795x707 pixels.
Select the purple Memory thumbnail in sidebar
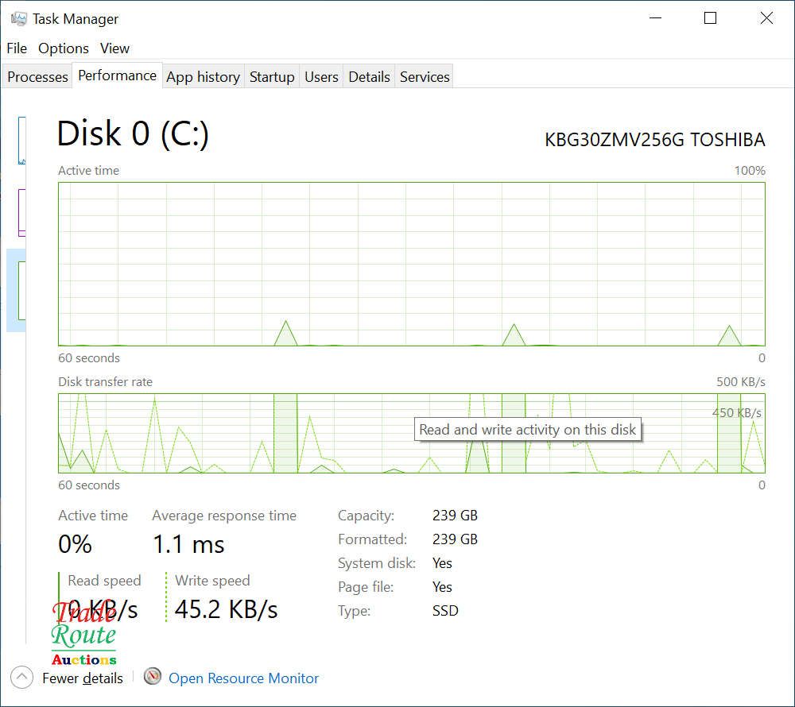pyautogui.click(x=21, y=211)
